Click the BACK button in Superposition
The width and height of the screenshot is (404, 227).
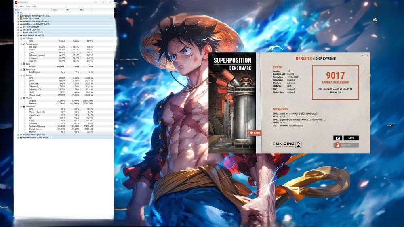click(x=255, y=133)
